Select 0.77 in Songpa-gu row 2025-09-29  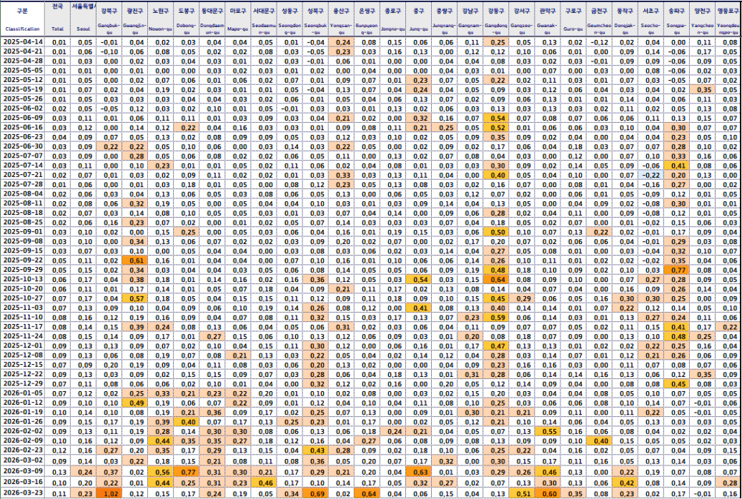tap(676, 270)
